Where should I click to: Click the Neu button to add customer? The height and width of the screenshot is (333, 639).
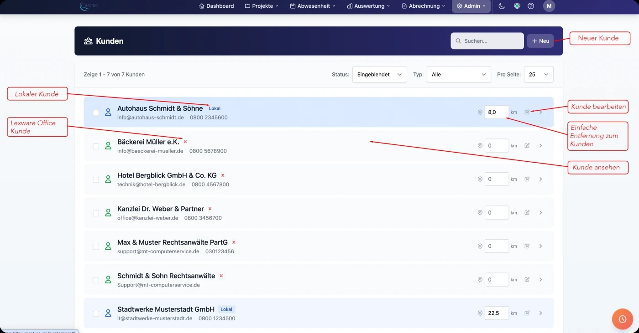pyautogui.click(x=540, y=41)
